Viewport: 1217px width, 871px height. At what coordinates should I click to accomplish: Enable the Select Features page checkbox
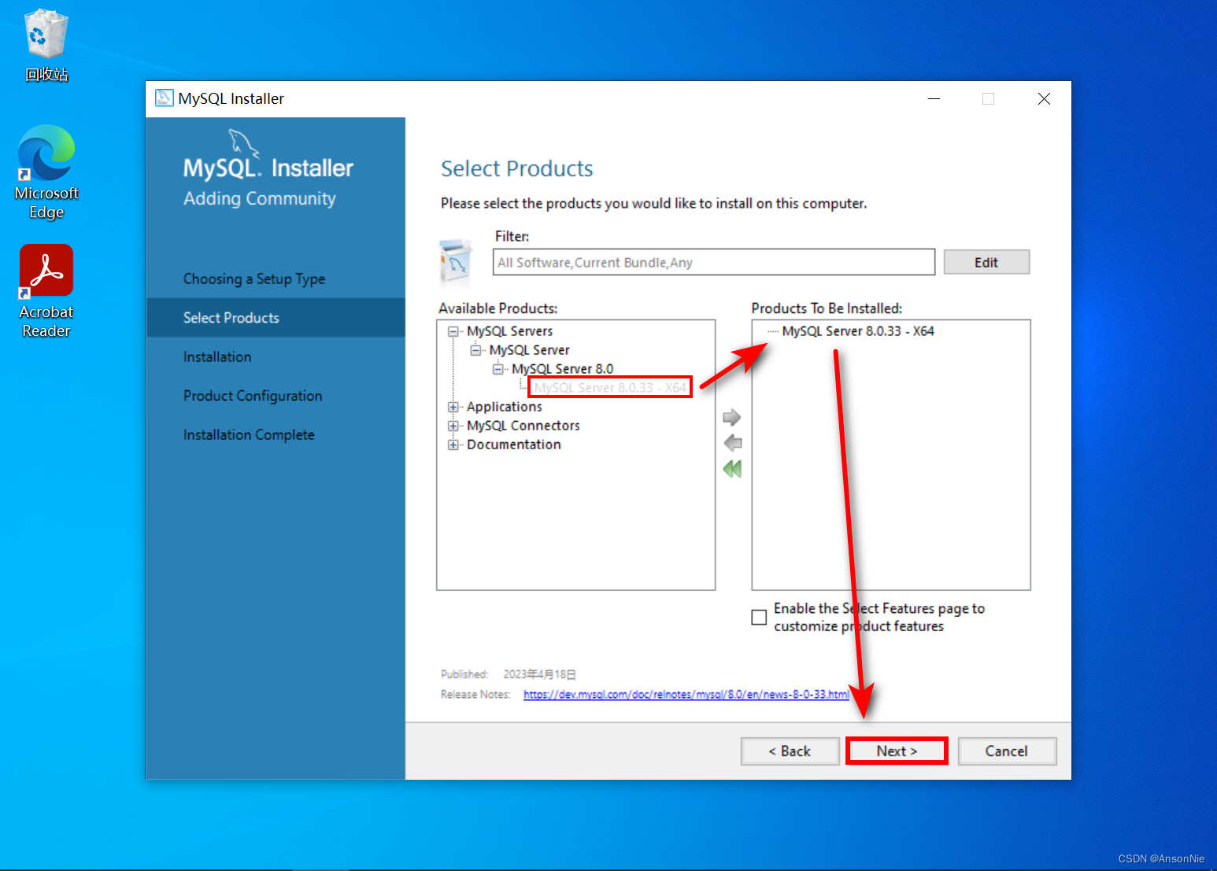759,618
